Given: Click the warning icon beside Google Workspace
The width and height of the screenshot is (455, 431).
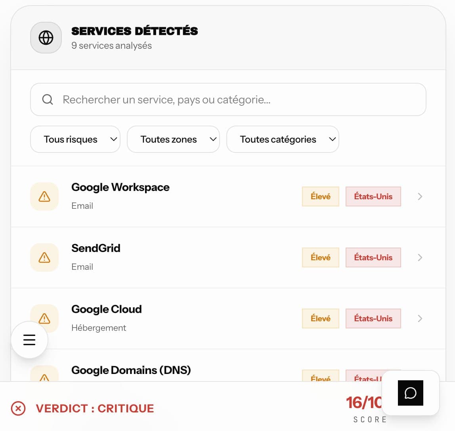Looking at the screenshot, I should (x=44, y=196).
